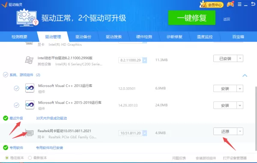Viewport: 257px width, 163px height.
Task: Open dropdown arrow beside Visual C++ 2015-2019 安装
Action: (x=240, y=105)
